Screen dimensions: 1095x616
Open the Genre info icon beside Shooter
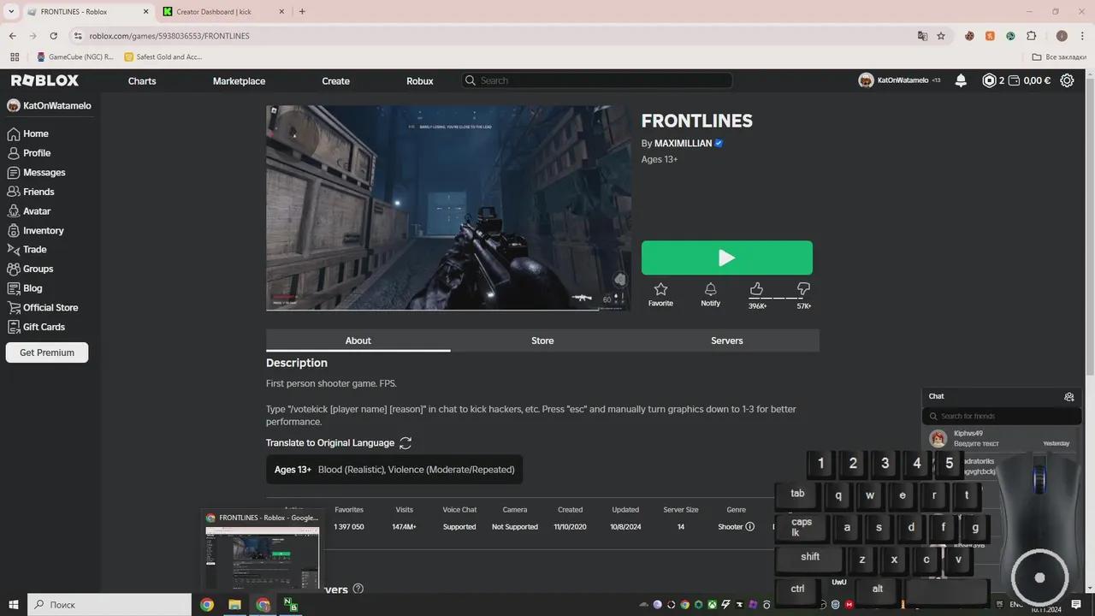(x=750, y=527)
